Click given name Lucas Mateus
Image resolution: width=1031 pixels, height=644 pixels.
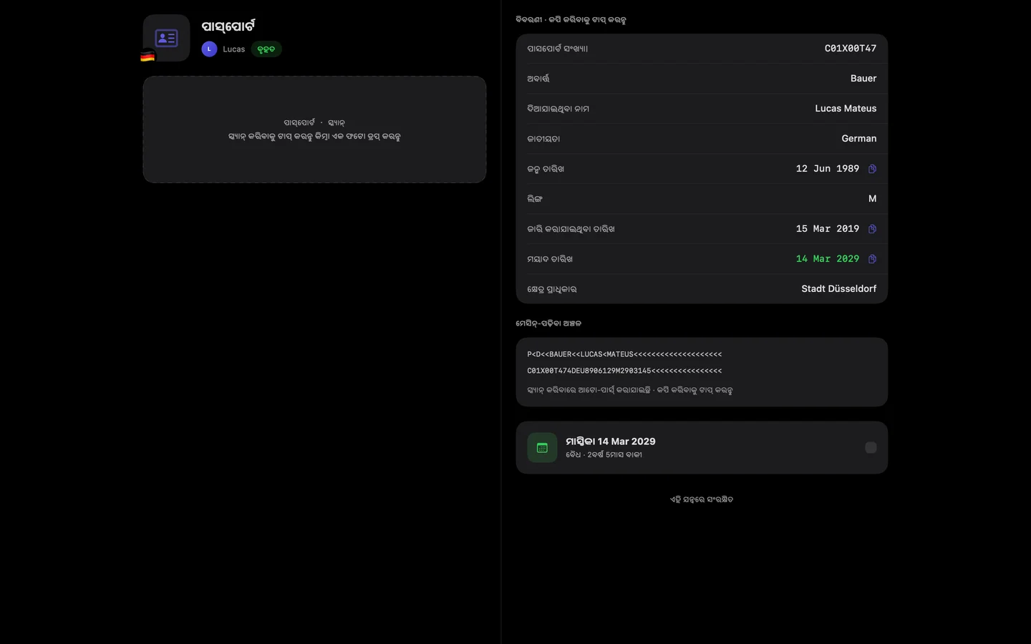click(846, 109)
